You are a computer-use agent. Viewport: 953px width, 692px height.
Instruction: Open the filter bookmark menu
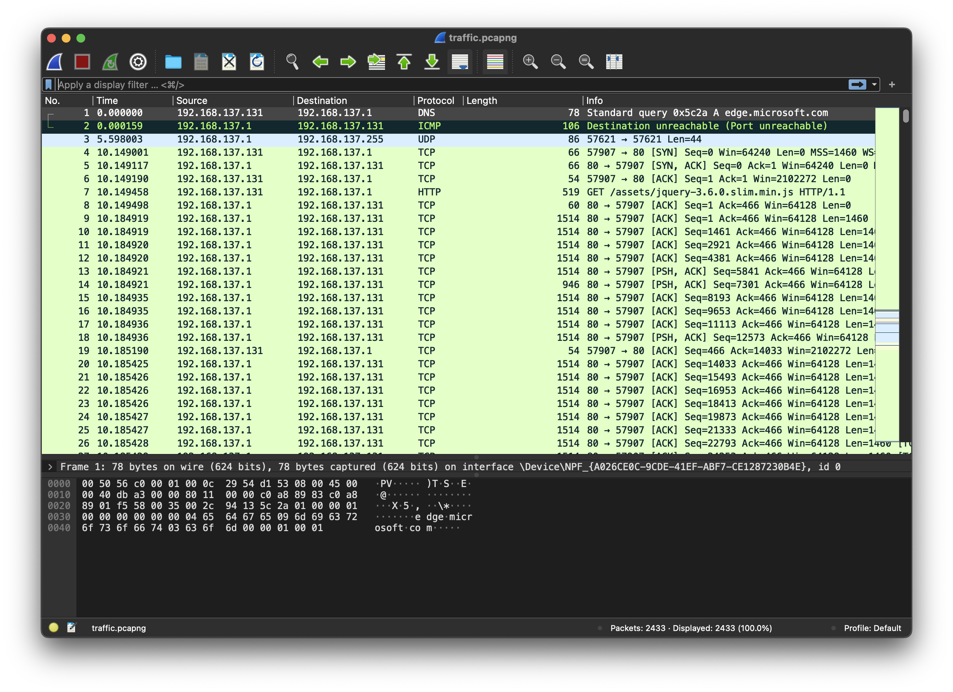pyautogui.click(x=49, y=84)
